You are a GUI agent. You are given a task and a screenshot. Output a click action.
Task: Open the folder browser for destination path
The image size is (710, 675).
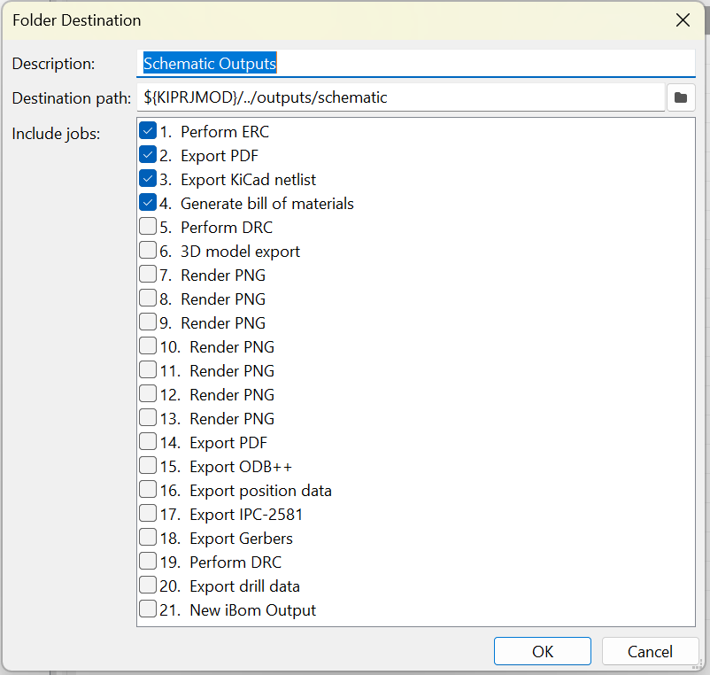pyautogui.click(x=680, y=97)
